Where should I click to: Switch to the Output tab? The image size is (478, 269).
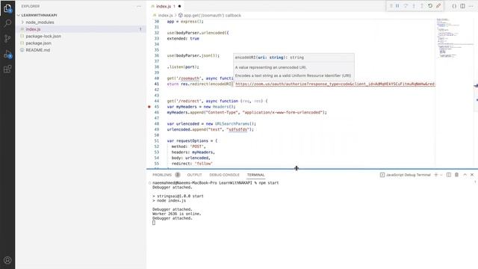click(194, 175)
